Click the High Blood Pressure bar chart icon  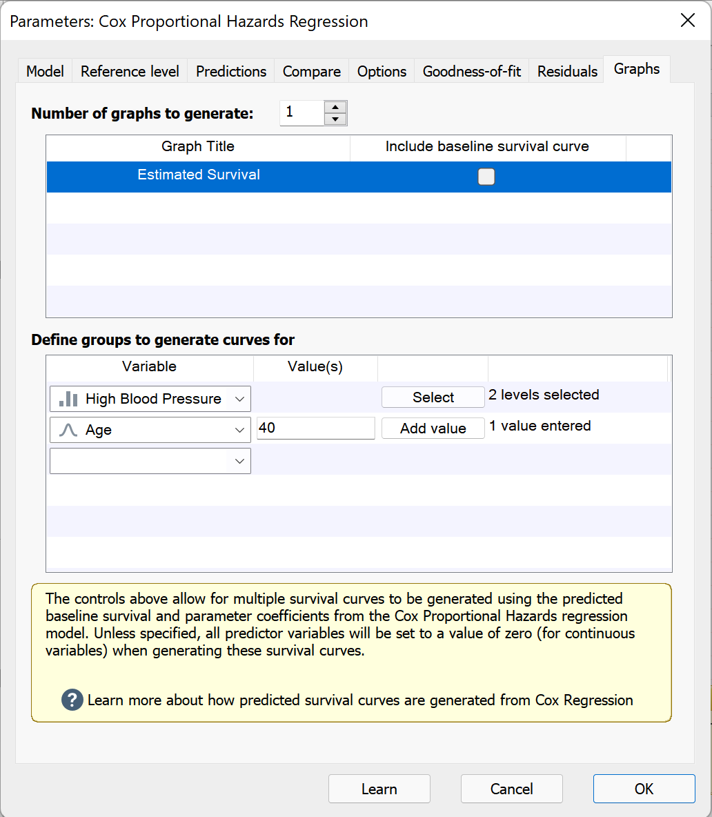(x=68, y=399)
